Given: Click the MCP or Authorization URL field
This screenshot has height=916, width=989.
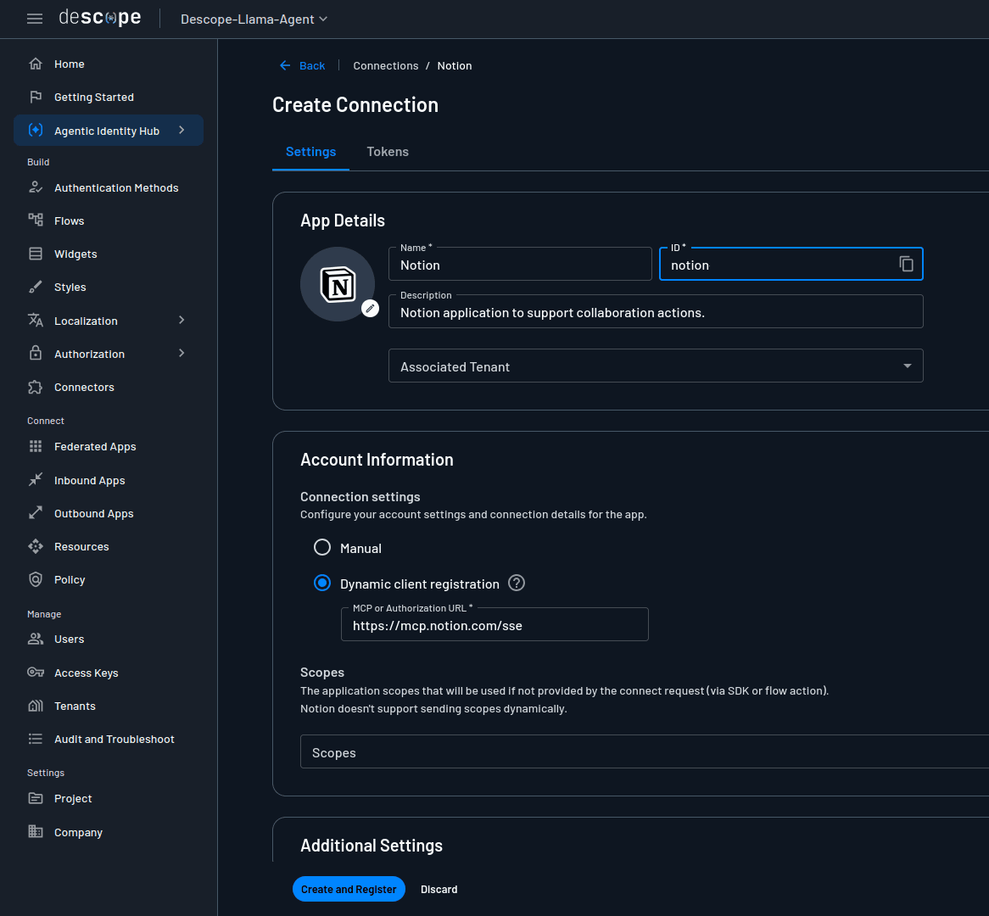Looking at the screenshot, I should (x=494, y=624).
